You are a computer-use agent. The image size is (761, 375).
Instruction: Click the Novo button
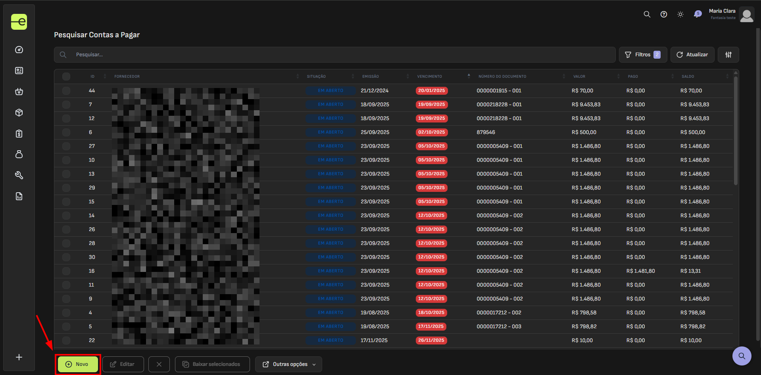click(x=78, y=364)
